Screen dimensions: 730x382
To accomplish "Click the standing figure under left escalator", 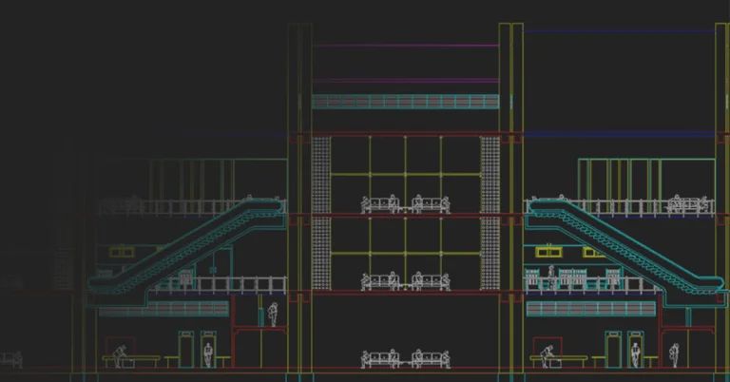I will click(273, 315).
